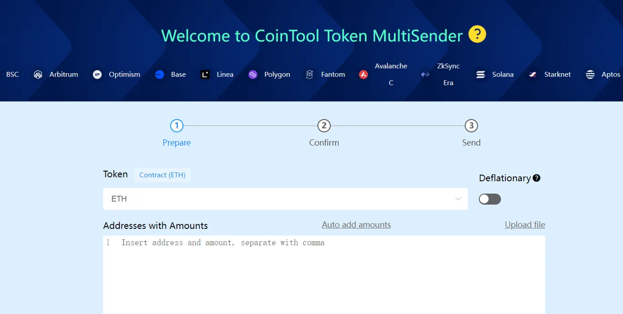Open the ETH token dropdown
This screenshot has width=623, height=314.
pyautogui.click(x=286, y=199)
